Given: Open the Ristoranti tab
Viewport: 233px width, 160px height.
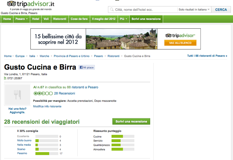Looking at the screenshot, I should click(60, 19).
